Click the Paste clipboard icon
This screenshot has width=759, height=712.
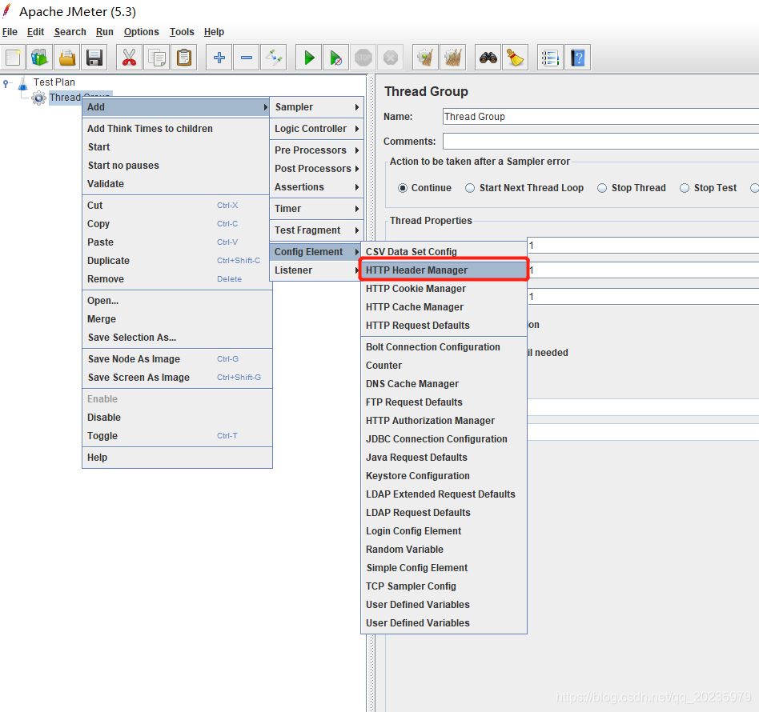click(x=184, y=58)
